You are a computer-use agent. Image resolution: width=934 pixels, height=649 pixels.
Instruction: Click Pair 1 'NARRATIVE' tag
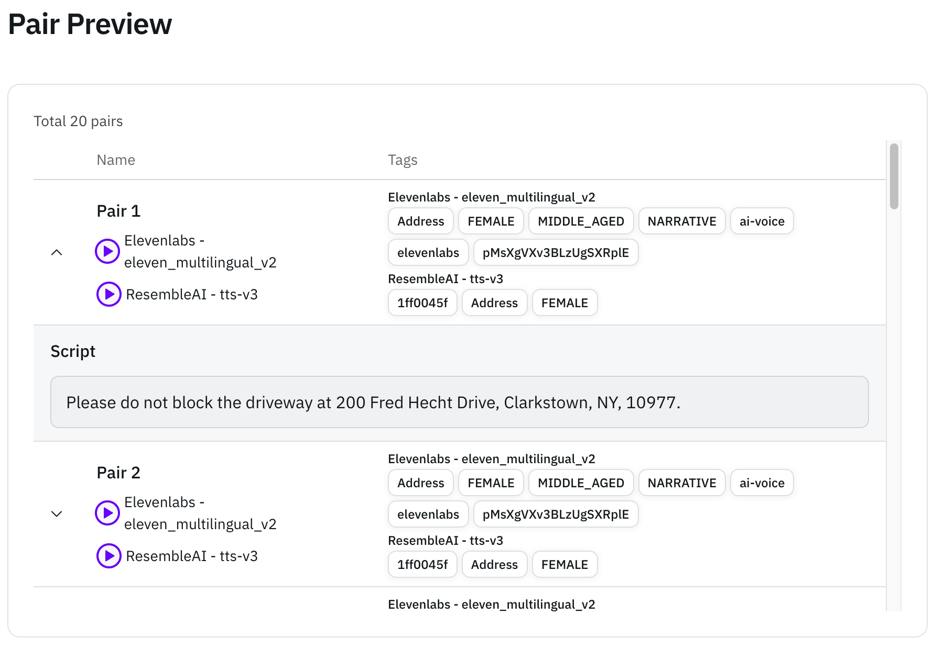682,221
